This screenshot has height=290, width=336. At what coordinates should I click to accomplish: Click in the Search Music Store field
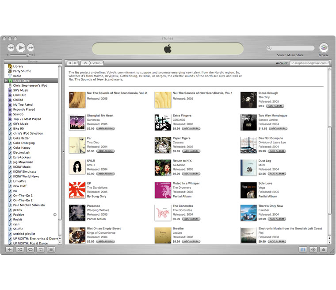pos(290,48)
